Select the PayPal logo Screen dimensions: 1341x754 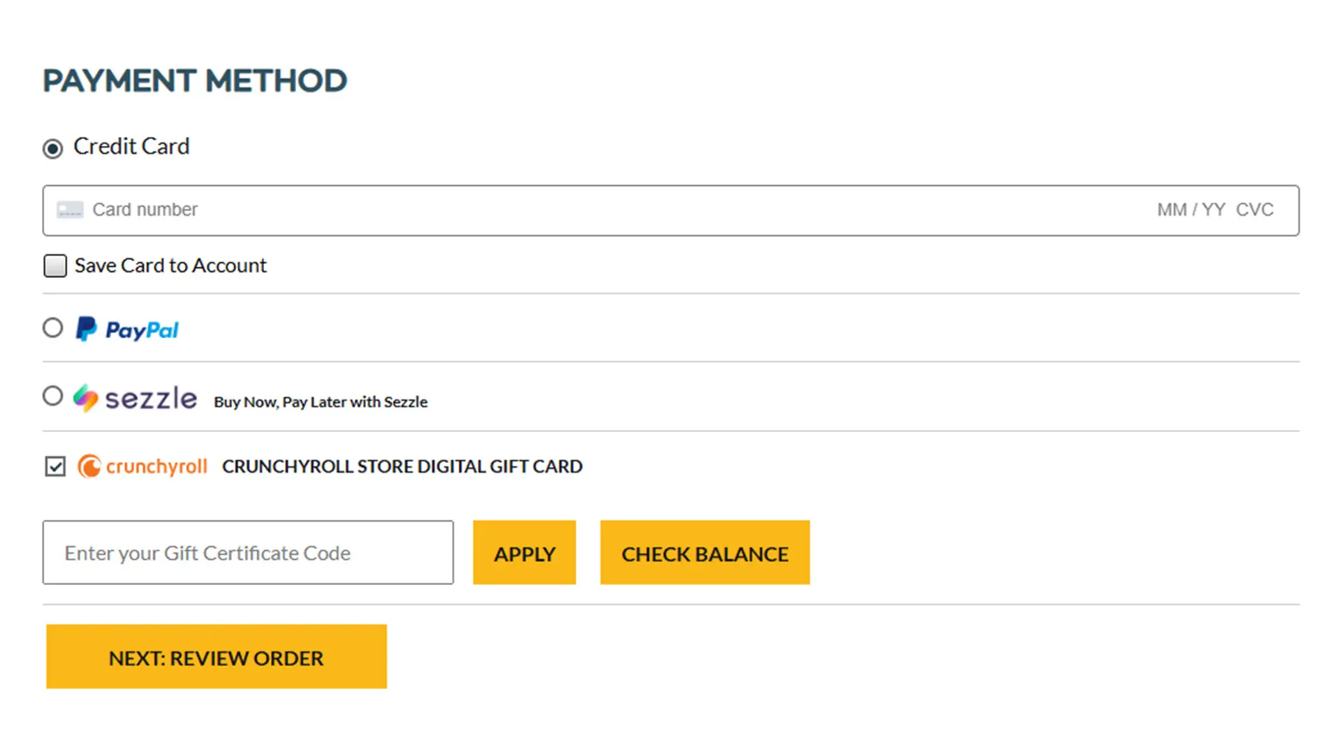(126, 329)
